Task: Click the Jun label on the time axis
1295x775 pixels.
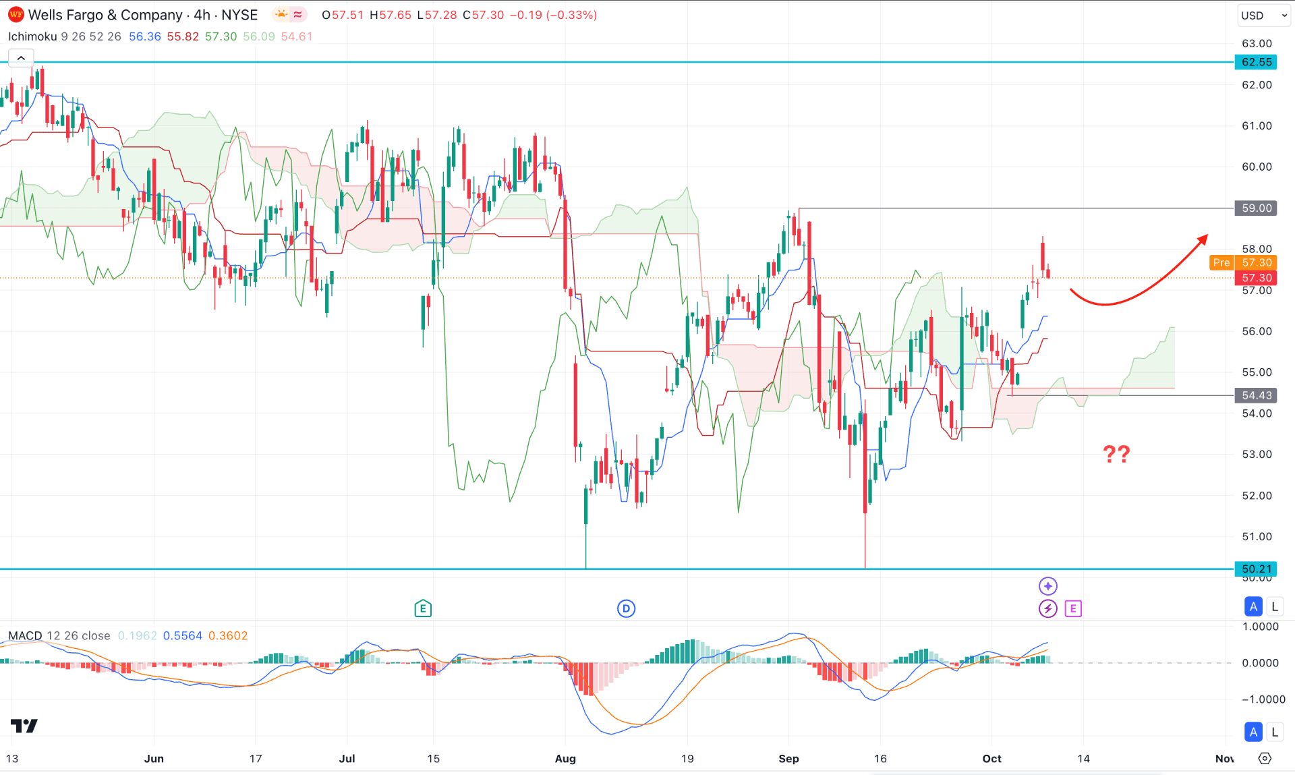Action: (x=154, y=758)
